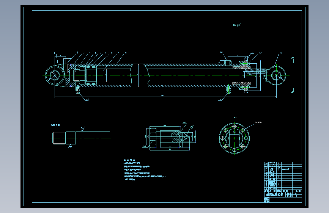Click part callout number 2
Viewport: 329px width, 213px height.
point(78,53)
